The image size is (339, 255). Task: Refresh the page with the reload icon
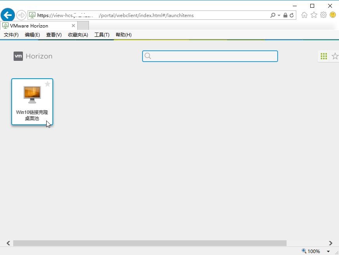(292, 15)
